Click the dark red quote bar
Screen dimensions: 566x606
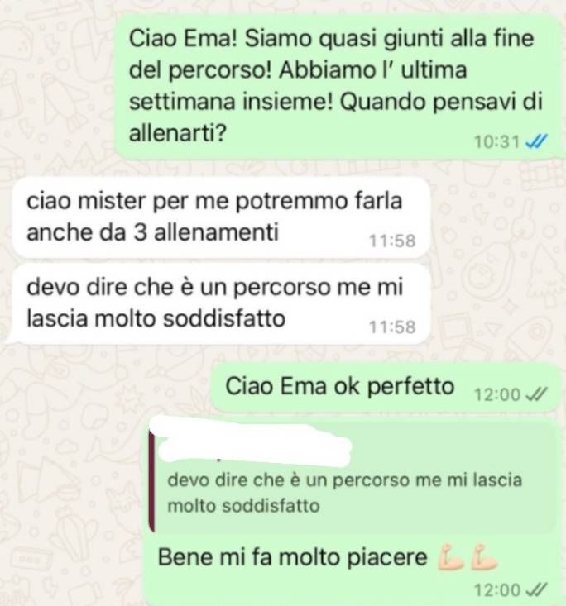(x=152, y=481)
